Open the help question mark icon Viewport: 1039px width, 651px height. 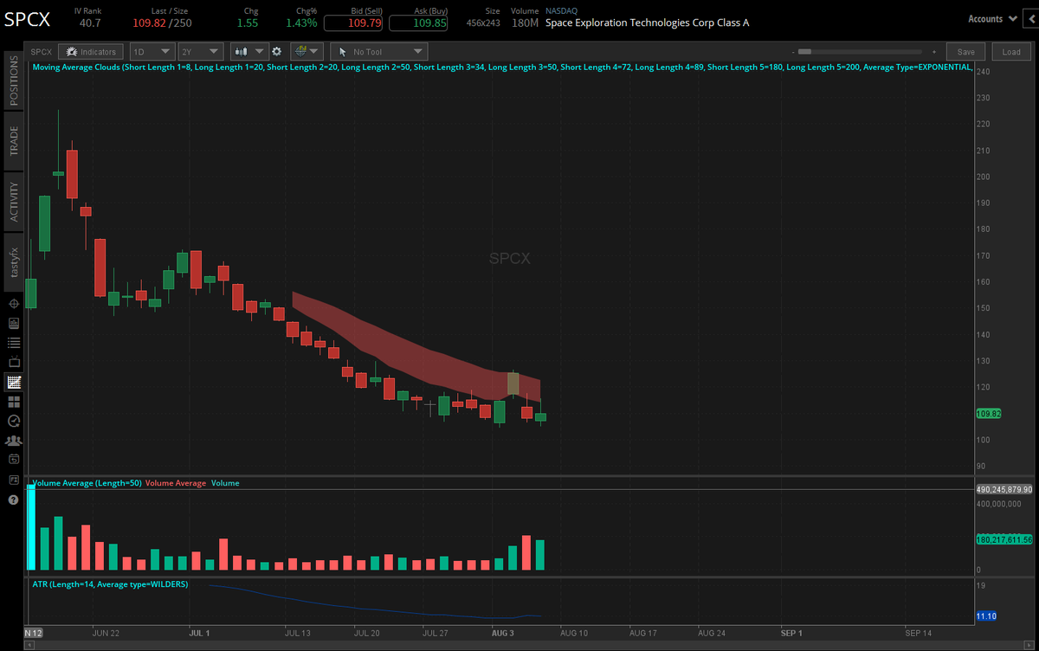tap(14, 500)
